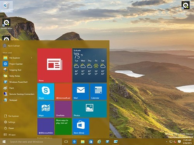This screenshot has height=145, width=194.
Task: Open the network status tray icon
Action: (x=171, y=142)
